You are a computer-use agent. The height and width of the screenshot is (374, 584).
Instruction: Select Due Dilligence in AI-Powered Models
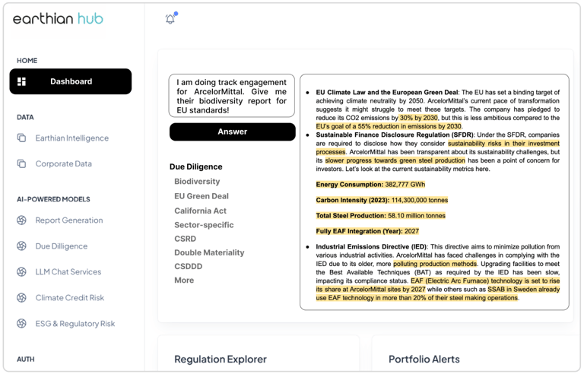tap(62, 246)
